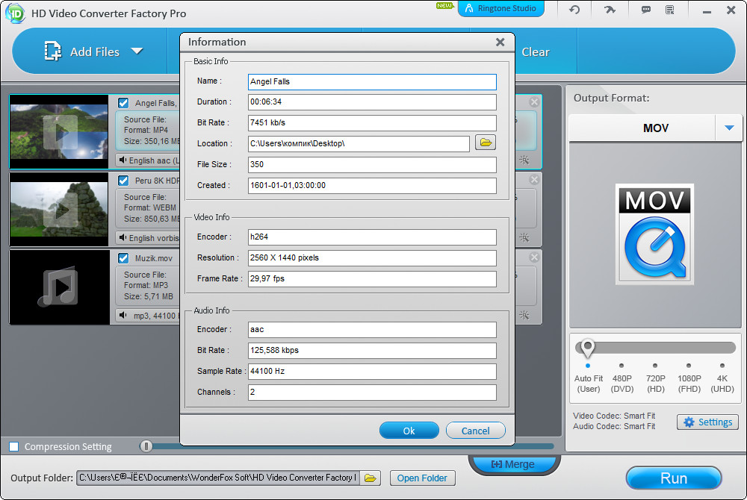Open the register list icon in title bar
This screenshot has height=500, width=747.
point(670,10)
